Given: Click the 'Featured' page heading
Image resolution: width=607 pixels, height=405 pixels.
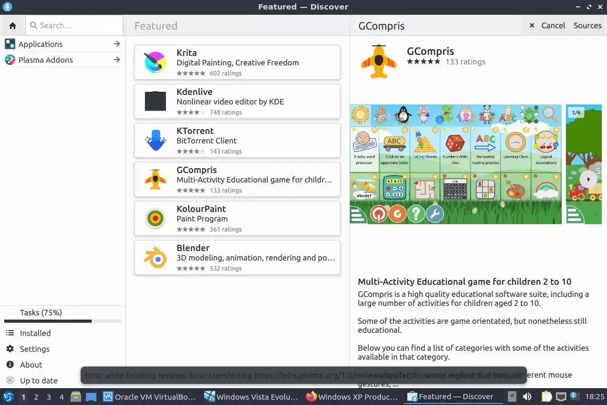Looking at the screenshot, I should point(156,26).
